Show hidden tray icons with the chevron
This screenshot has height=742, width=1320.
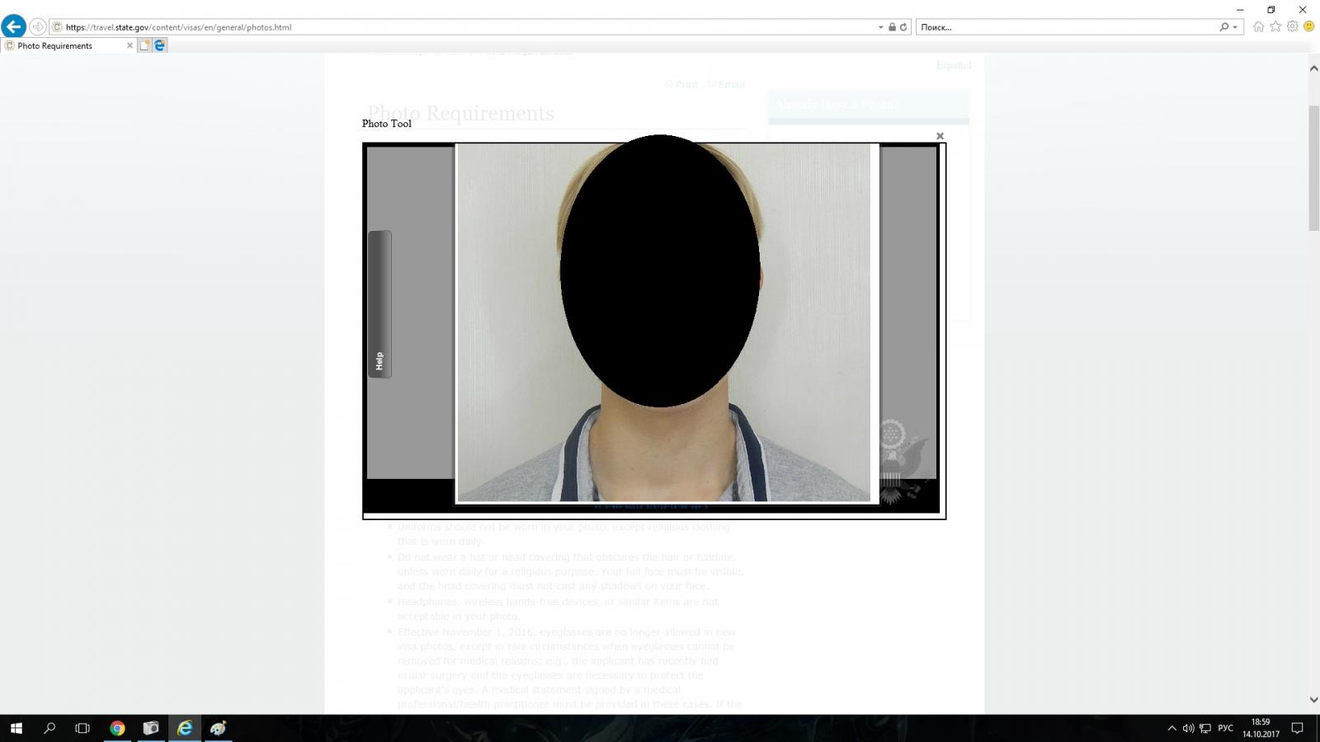tap(1171, 728)
